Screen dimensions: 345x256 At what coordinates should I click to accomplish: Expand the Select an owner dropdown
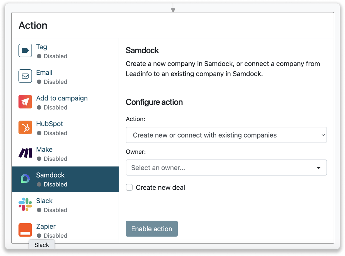coord(226,168)
